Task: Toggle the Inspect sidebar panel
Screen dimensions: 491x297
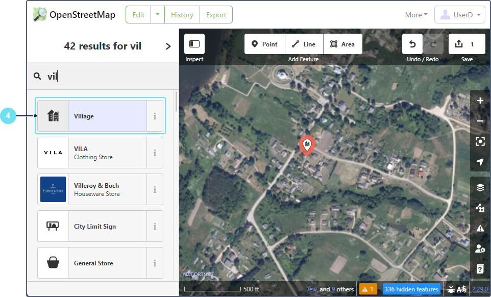Action: 194,44
